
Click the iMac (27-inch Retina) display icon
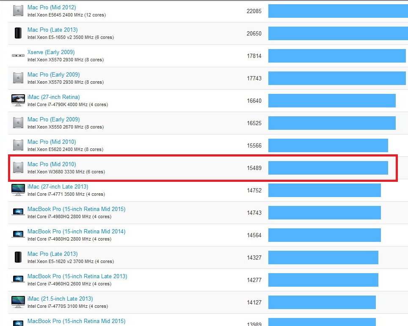click(x=18, y=100)
